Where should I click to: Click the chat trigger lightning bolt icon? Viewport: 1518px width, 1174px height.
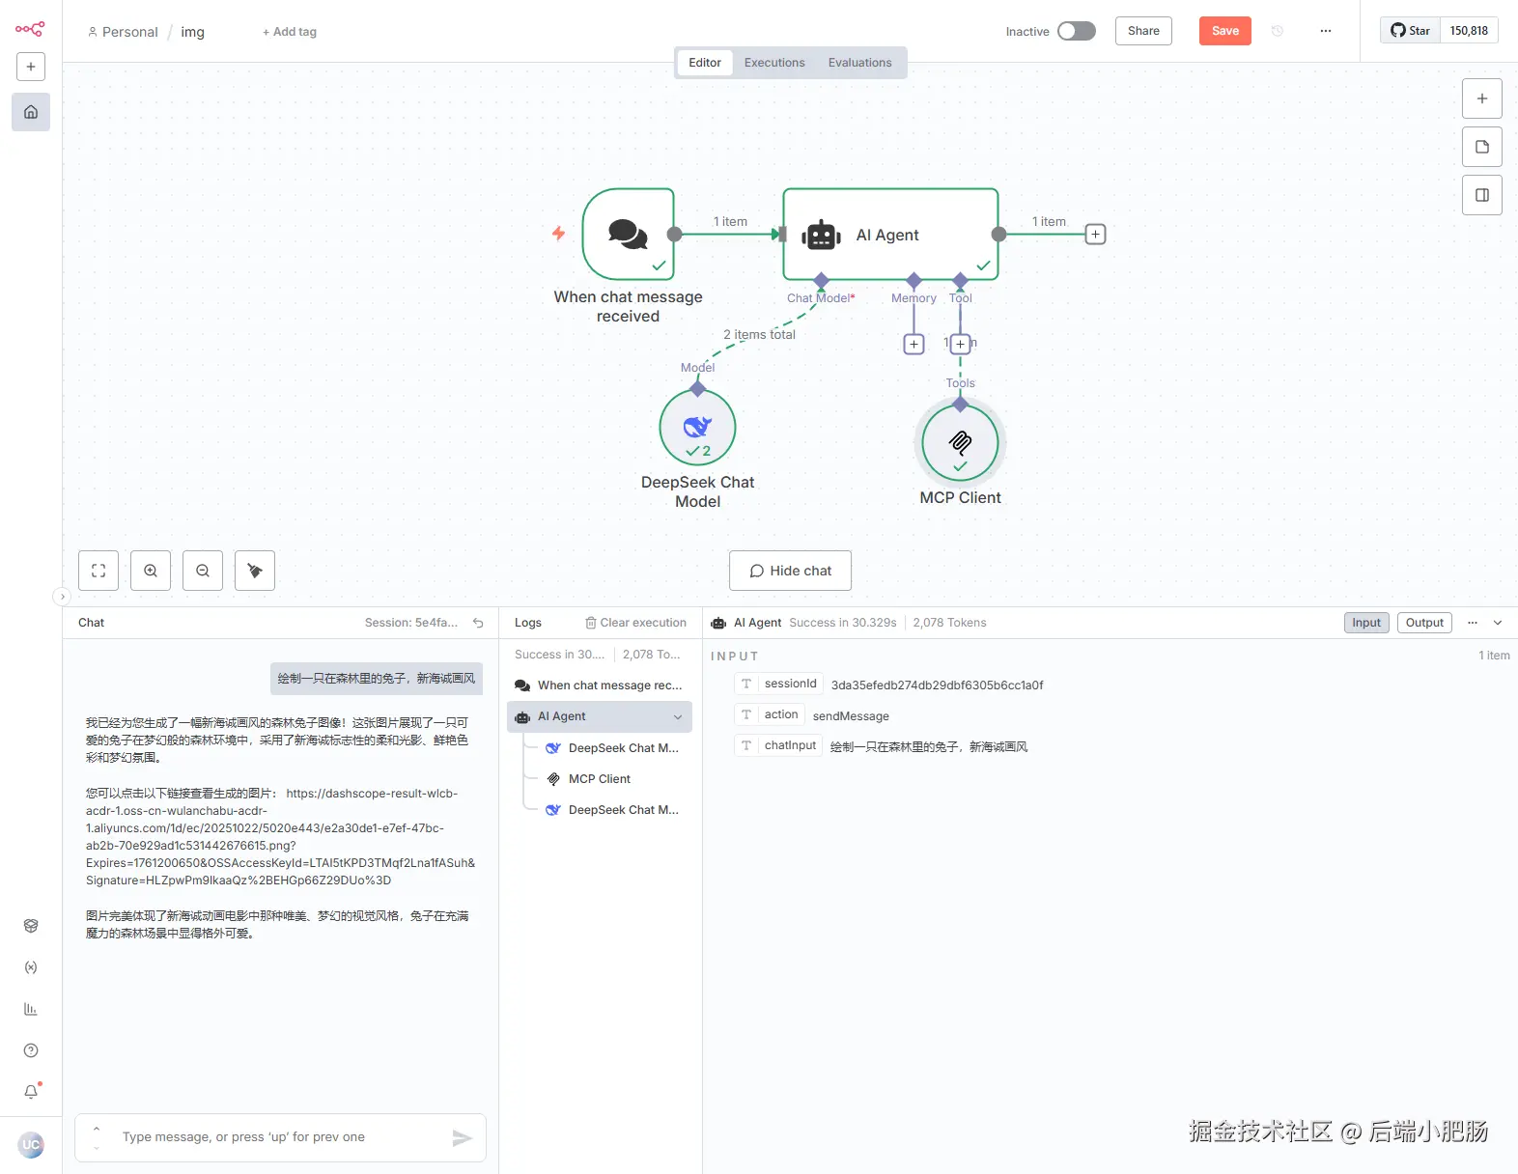(x=558, y=233)
